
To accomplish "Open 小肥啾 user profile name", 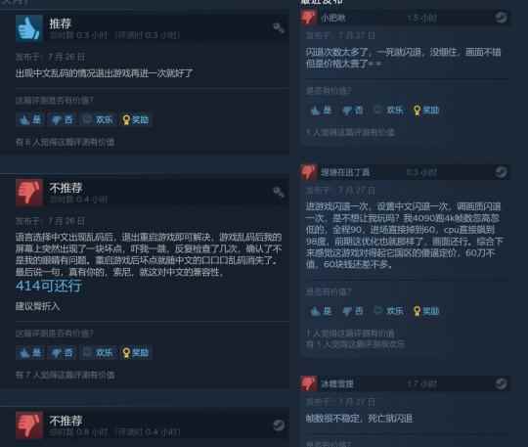I will pos(332,18).
